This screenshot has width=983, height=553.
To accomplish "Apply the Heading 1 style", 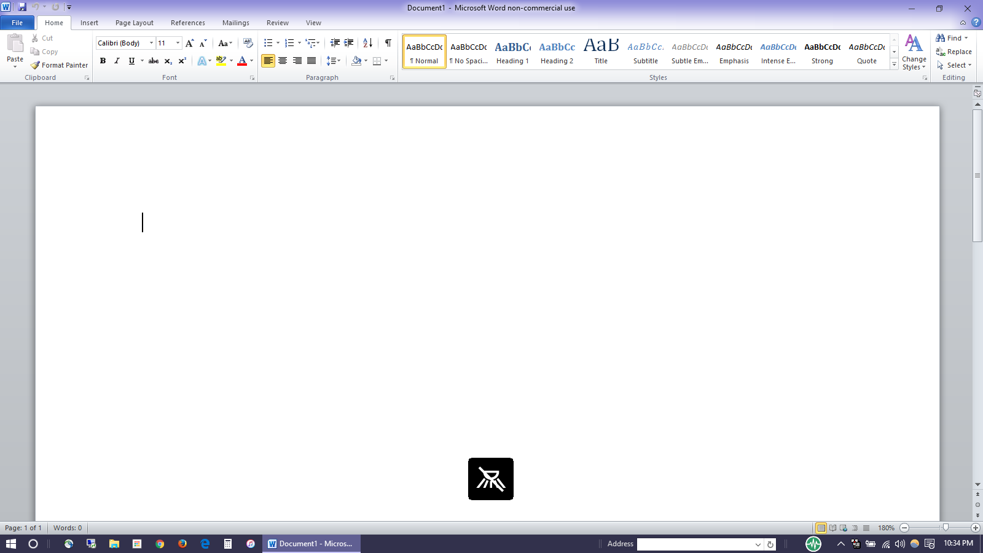I will [x=512, y=52].
